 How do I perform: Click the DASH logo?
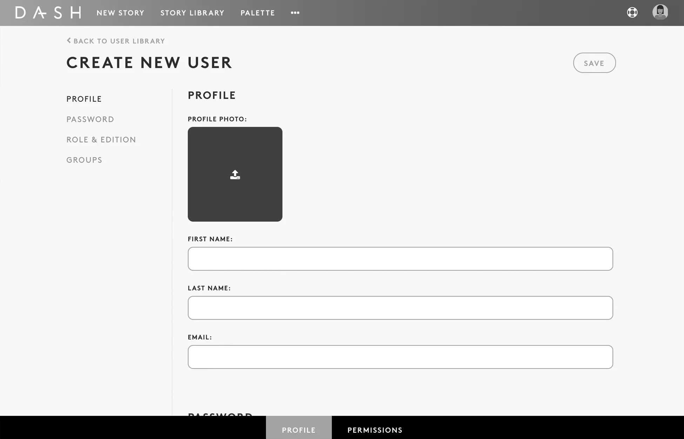[48, 13]
